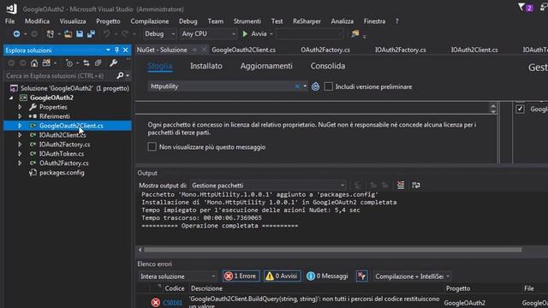Viewport: 548px width, 308px height.
Task: Pin the Esplora soluzioni panel
Action: pyautogui.click(x=116, y=50)
